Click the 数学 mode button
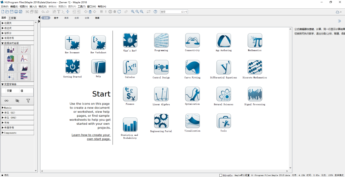 tap(56, 18)
